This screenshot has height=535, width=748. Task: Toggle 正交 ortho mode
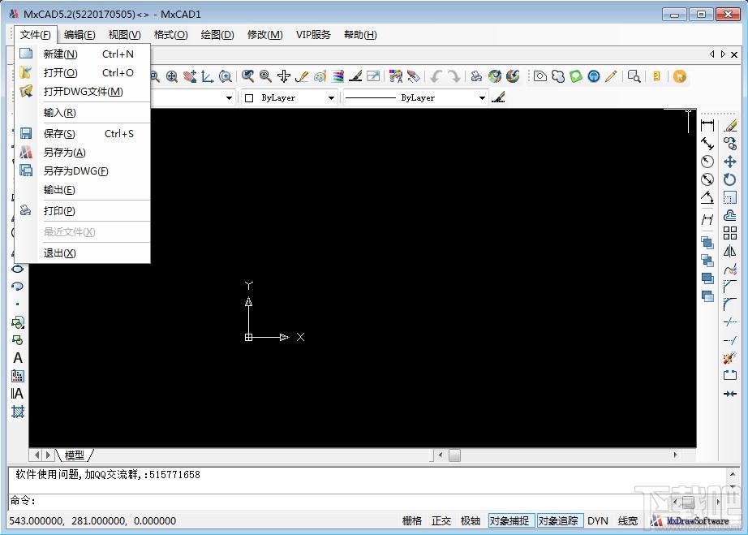pos(441,521)
